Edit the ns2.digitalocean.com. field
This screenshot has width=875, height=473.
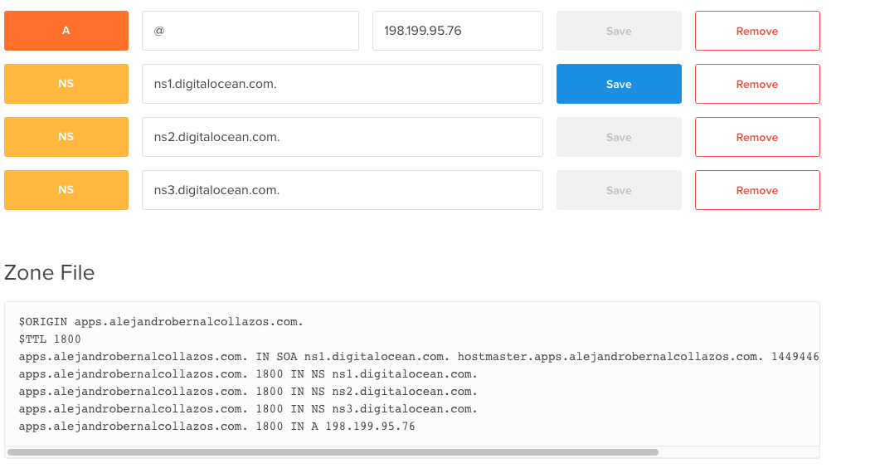coord(343,137)
